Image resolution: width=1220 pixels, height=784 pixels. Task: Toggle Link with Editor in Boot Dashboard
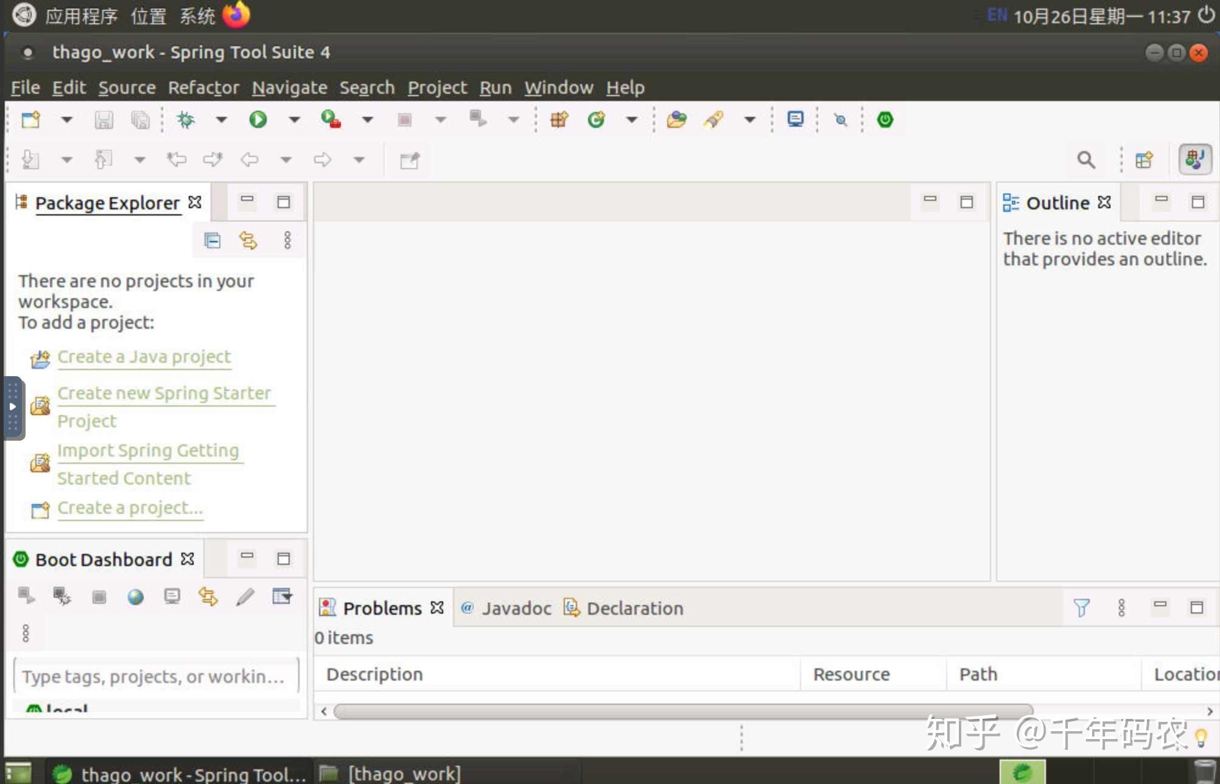[208, 597]
